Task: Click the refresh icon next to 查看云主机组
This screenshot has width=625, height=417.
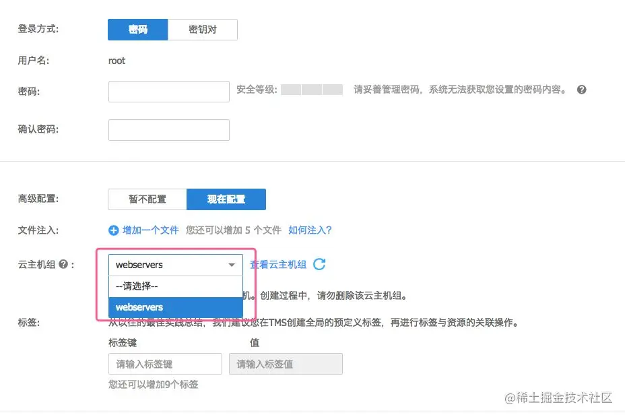Action: tap(319, 264)
